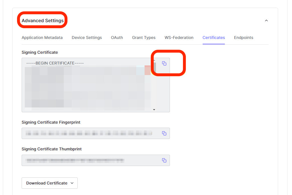Switch to the Application Metadata tab
This screenshot has width=292, height=195.
(42, 38)
